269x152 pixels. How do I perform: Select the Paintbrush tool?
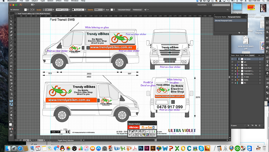[x=11, y=49]
